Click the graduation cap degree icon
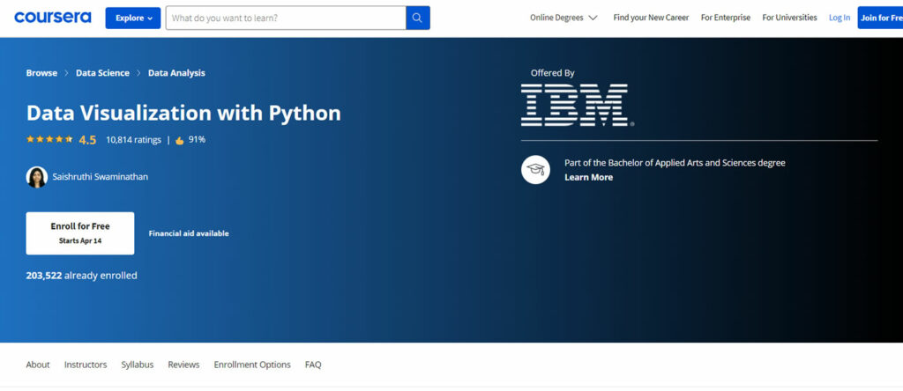Screen dimensions: 903x391 (535, 169)
